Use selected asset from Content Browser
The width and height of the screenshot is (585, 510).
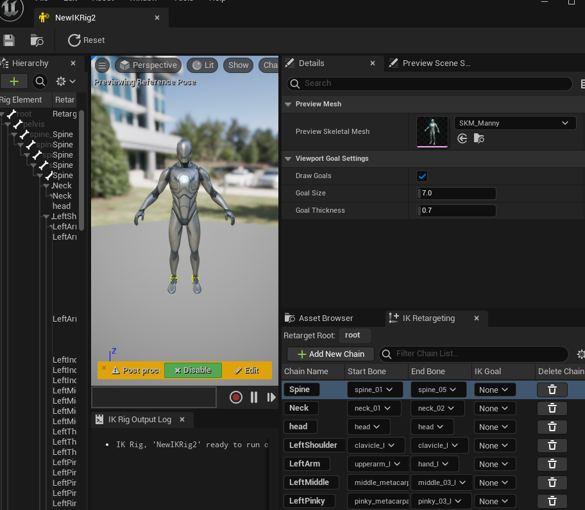tap(462, 138)
